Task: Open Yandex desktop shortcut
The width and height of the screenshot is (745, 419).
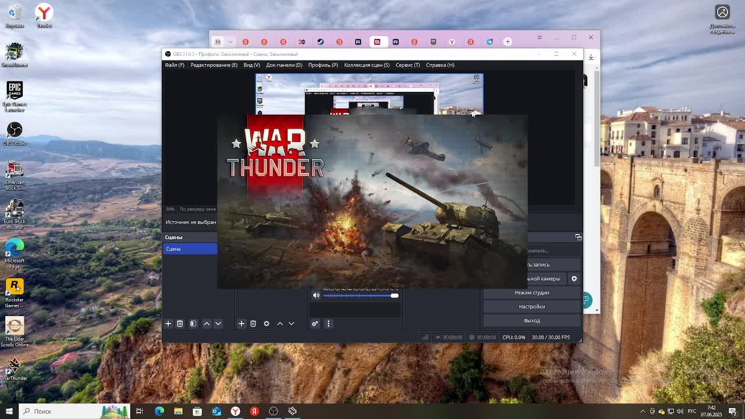Action: [44, 16]
